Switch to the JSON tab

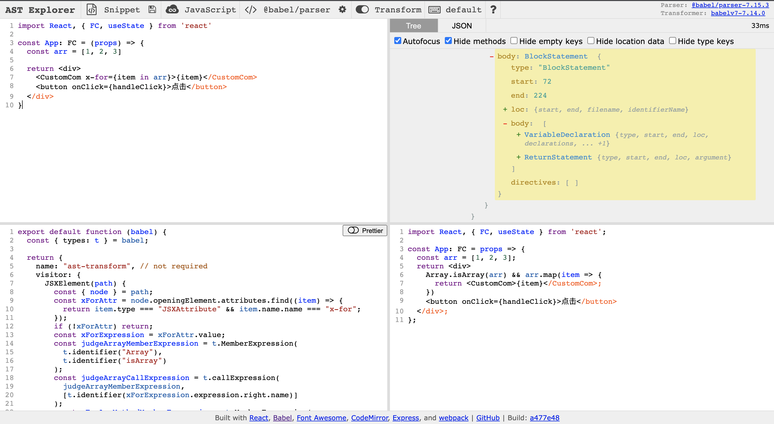coord(461,26)
